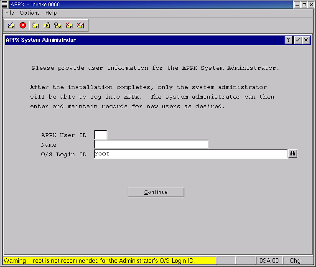Open the O/S Login ID binoculars lookup

pyautogui.click(x=293, y=154)
